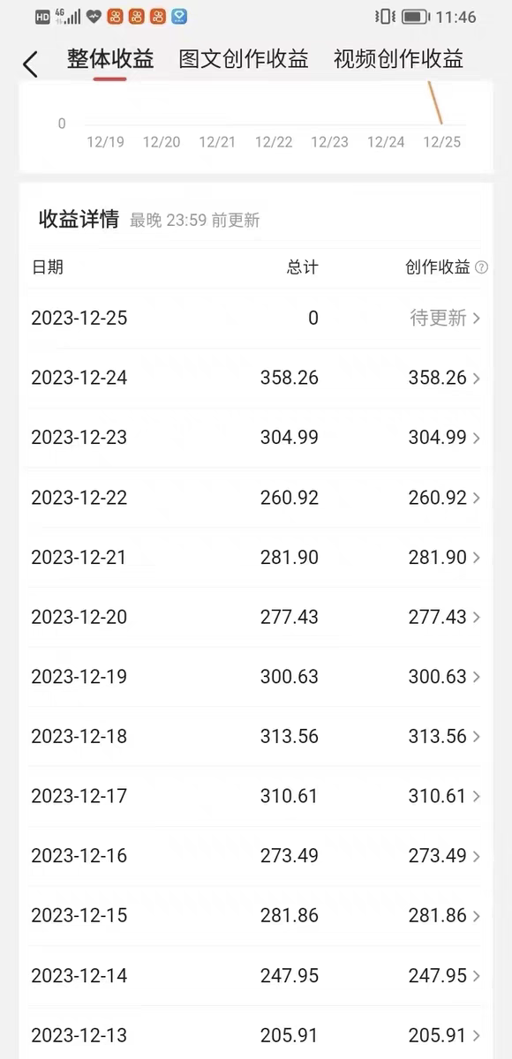Select the 整体收益 tab
The width and height of the screenshot is (512, 1059).
pos(110,59)
